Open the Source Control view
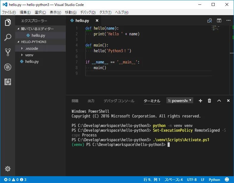234x183 pixels. coord(8,52)
